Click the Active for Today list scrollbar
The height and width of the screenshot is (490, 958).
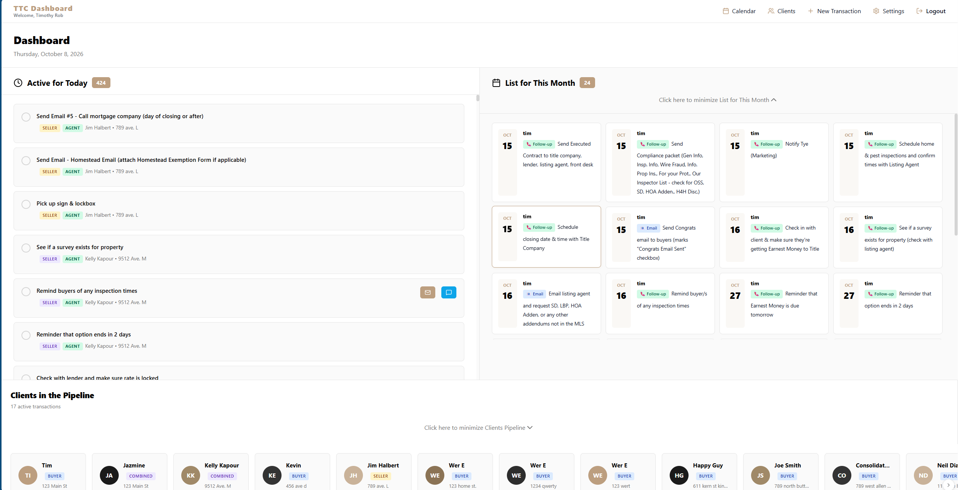478,98
